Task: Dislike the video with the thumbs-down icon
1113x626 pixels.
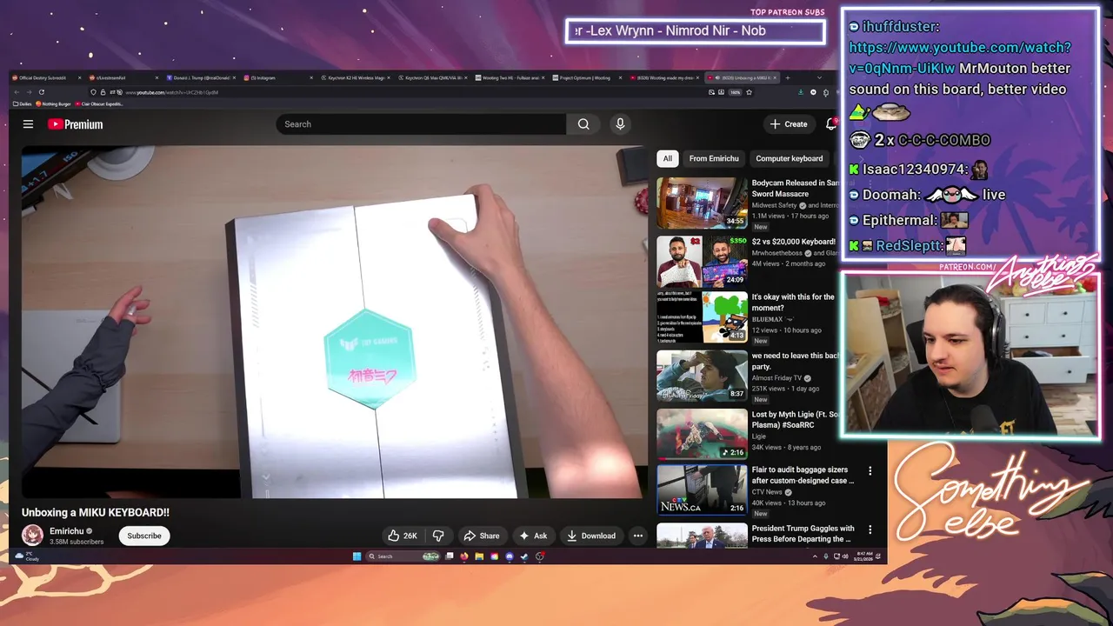Action: coord(438,536)
